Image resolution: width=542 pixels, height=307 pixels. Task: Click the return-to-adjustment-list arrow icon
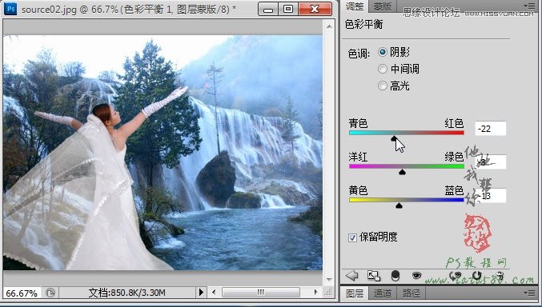352,276
